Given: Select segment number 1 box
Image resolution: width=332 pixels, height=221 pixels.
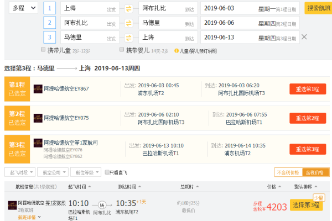Looking at the screenshot, I should 50,8.
